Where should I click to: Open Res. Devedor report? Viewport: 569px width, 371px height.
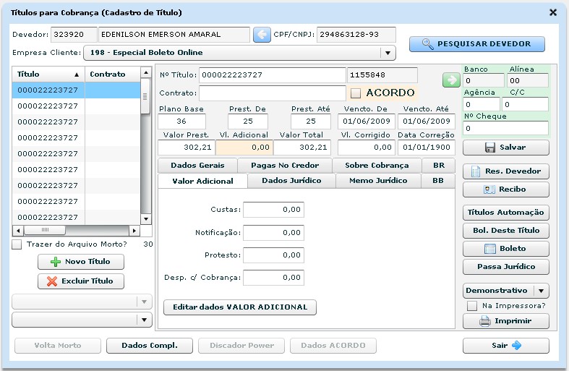coord(505,171)
